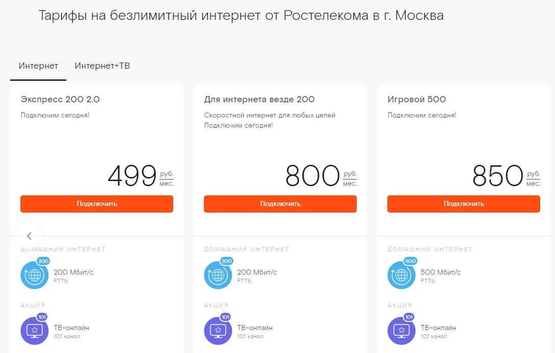Switch to the Интернет tab
Screen dimensions: 555x353
pyautogui.click(x=38, y=66)
